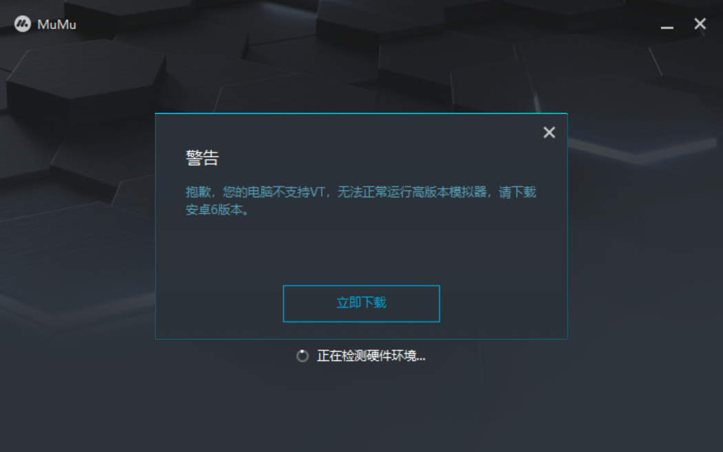The width and height of the screenshot is (723, 452).
Task: Click the cyan top border of the dialog
Action: (x=361, y=113)
